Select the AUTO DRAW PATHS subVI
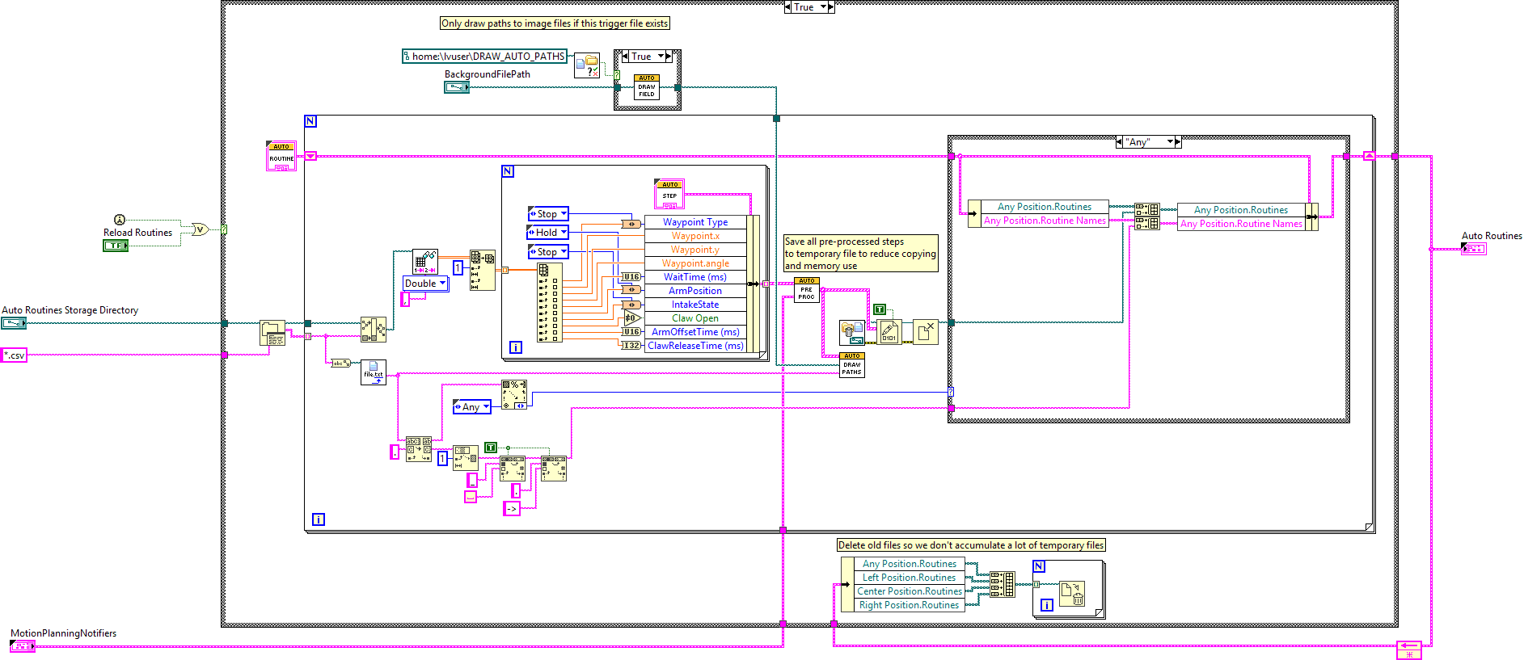 pos(852,365)
